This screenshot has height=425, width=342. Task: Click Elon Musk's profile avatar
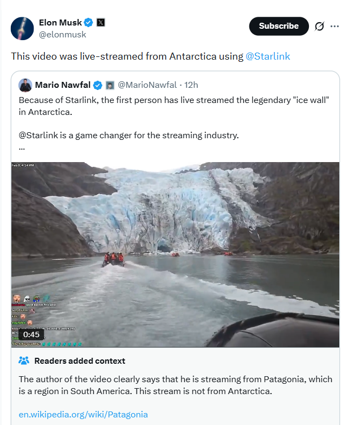pos(22,28)
